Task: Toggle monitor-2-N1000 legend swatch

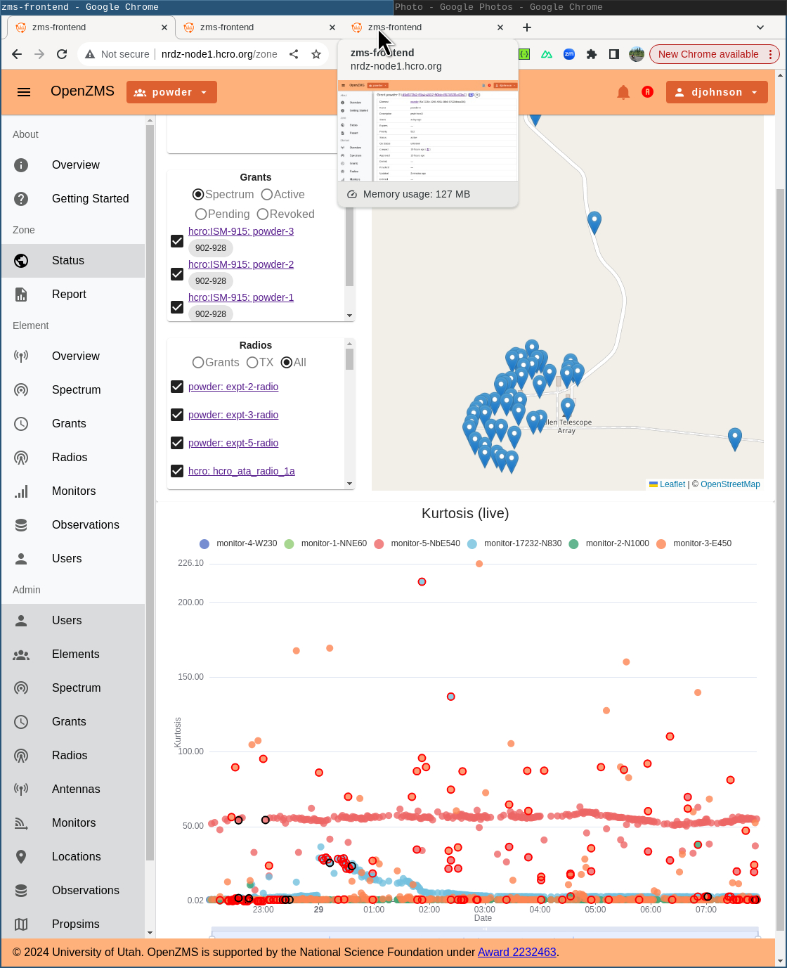Action: [573, 544]
